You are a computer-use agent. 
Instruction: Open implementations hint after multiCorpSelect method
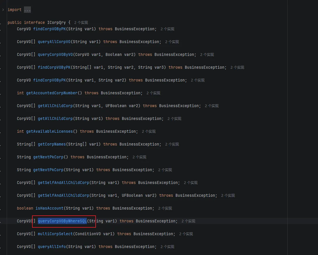pyautogui.click(x=186, y=234)
